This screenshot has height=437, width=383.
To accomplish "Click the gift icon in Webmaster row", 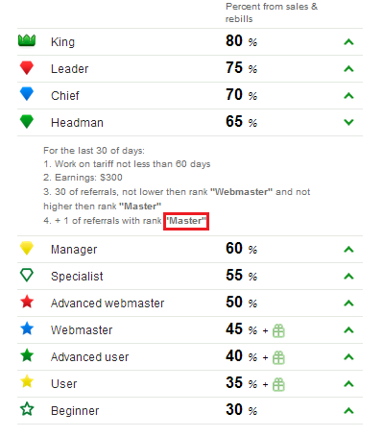I will point(278,330).
